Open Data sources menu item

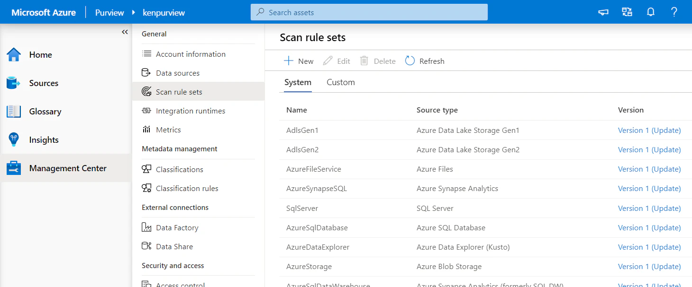(x=198, y=73)
